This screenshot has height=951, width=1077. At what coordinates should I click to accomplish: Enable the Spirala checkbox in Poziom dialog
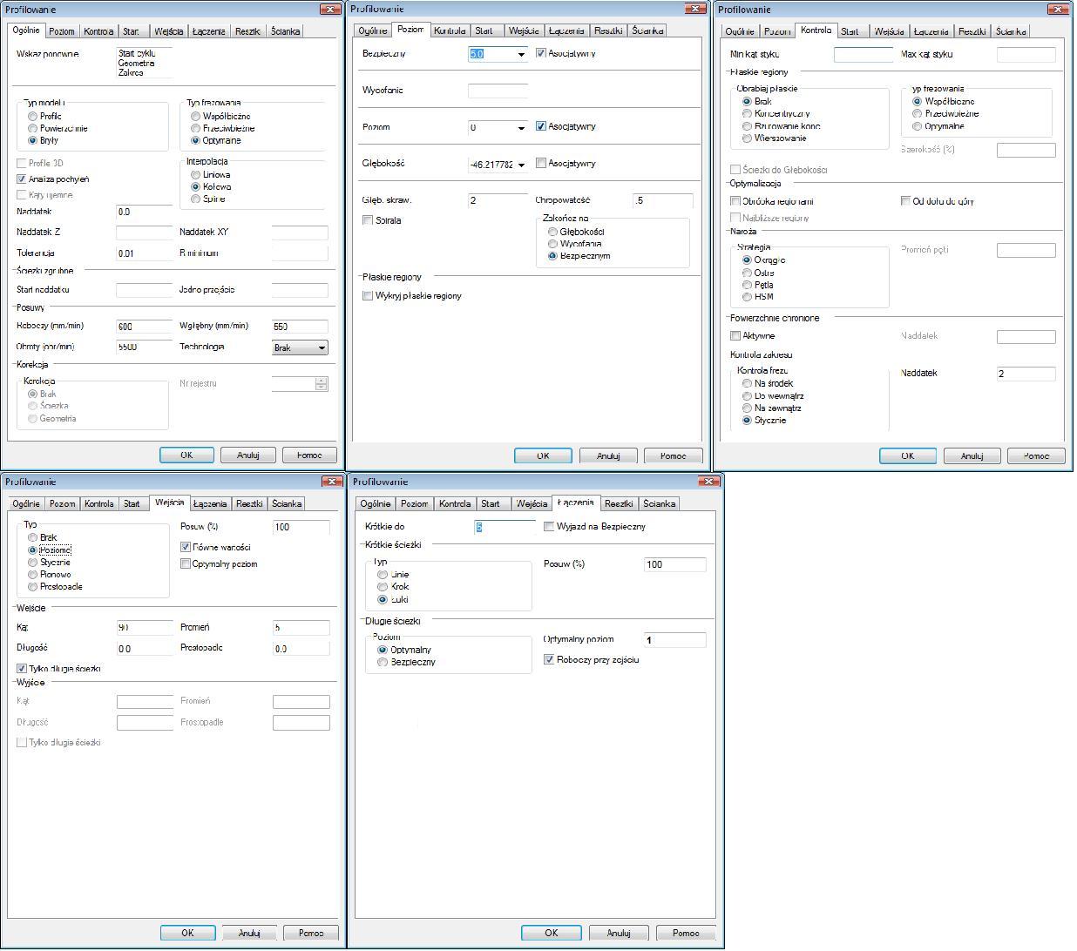coord(368,220)
